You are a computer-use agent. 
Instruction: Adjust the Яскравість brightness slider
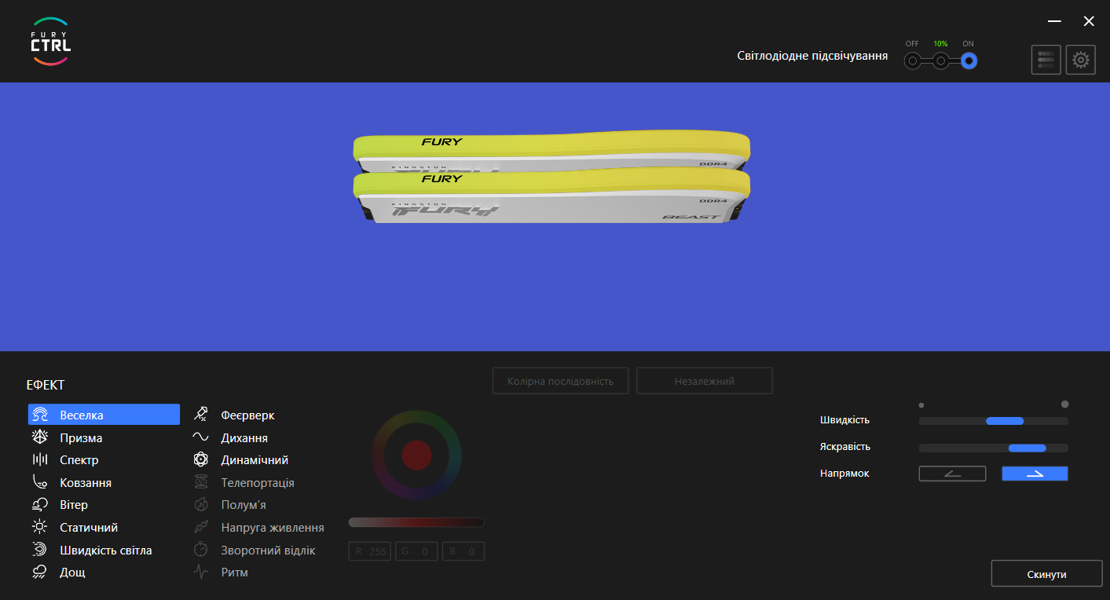(994, 448)
